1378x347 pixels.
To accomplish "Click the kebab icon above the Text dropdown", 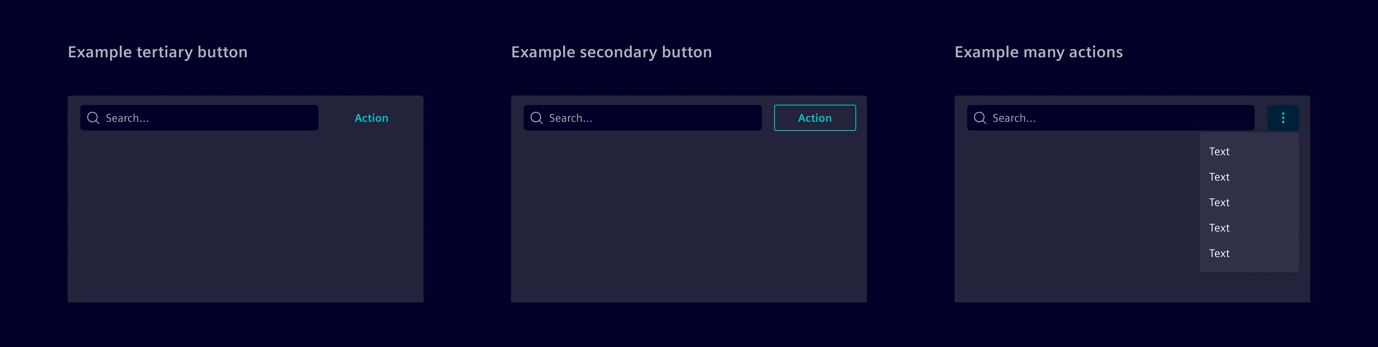I will [1283, 118].
